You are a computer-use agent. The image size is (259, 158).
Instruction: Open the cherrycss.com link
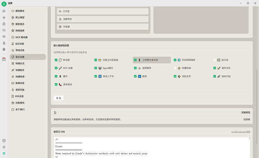point(241,132)
